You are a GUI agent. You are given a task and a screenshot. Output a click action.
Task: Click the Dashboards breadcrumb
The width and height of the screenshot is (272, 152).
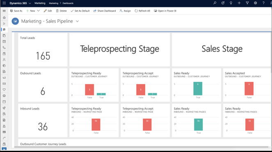[68, 3]
